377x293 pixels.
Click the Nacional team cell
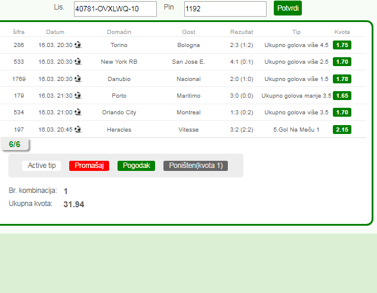click(x=188, y=79)
